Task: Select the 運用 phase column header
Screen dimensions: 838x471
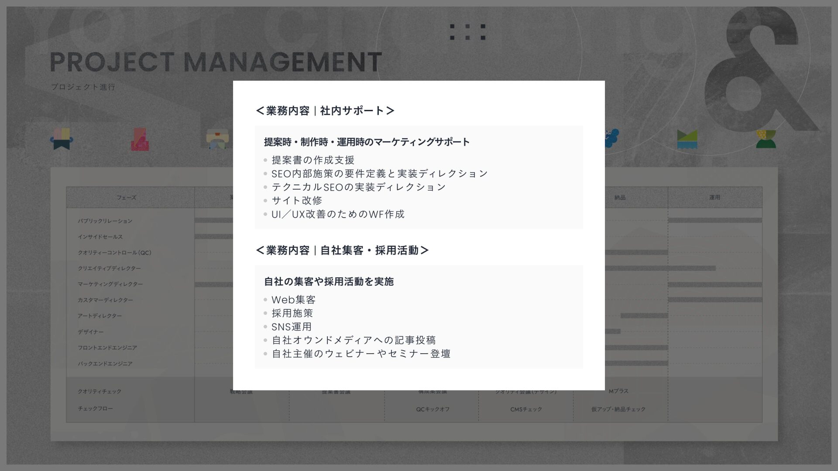Action: [714, 198]
